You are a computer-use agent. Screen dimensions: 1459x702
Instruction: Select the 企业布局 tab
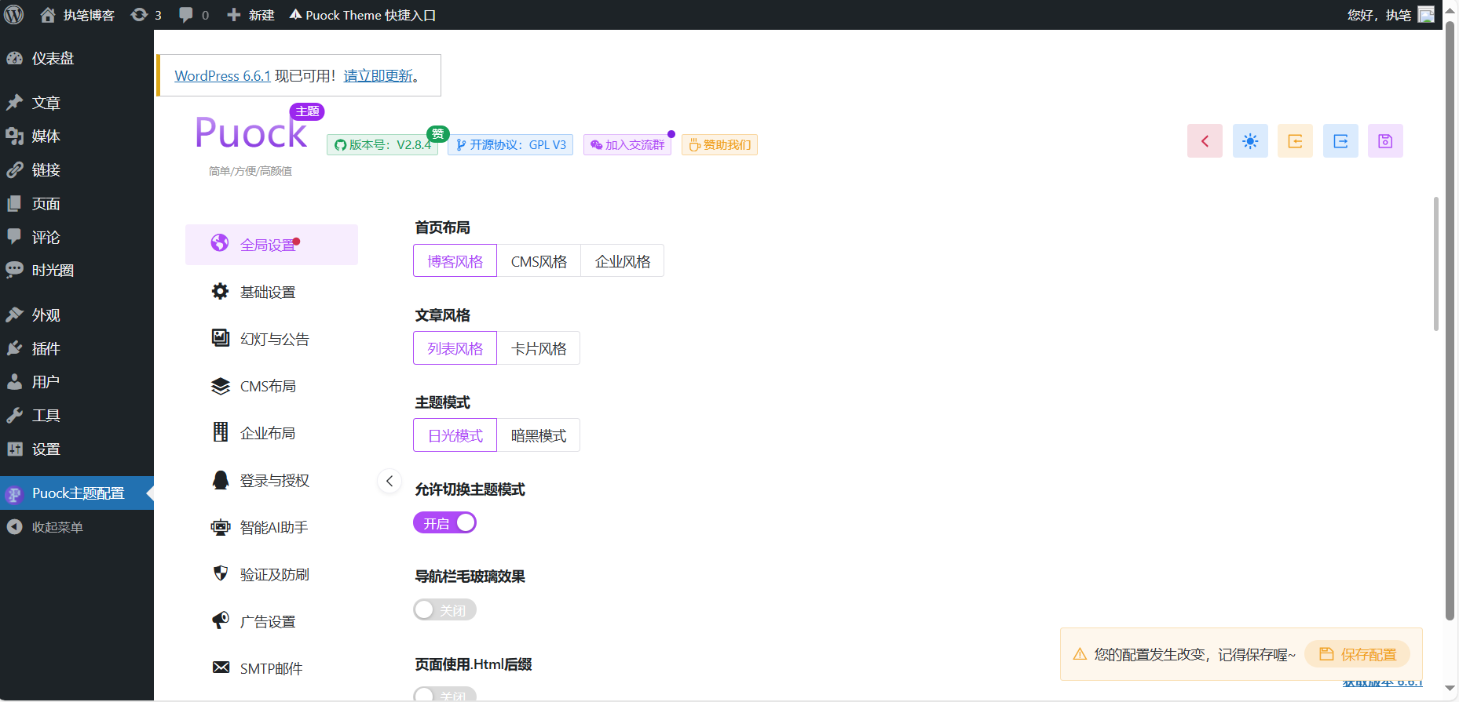[272, 433]
